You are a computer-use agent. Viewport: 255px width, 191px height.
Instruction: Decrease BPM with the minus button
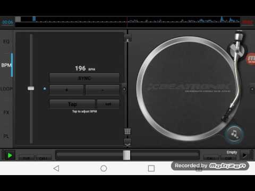[x=103, y=90]
